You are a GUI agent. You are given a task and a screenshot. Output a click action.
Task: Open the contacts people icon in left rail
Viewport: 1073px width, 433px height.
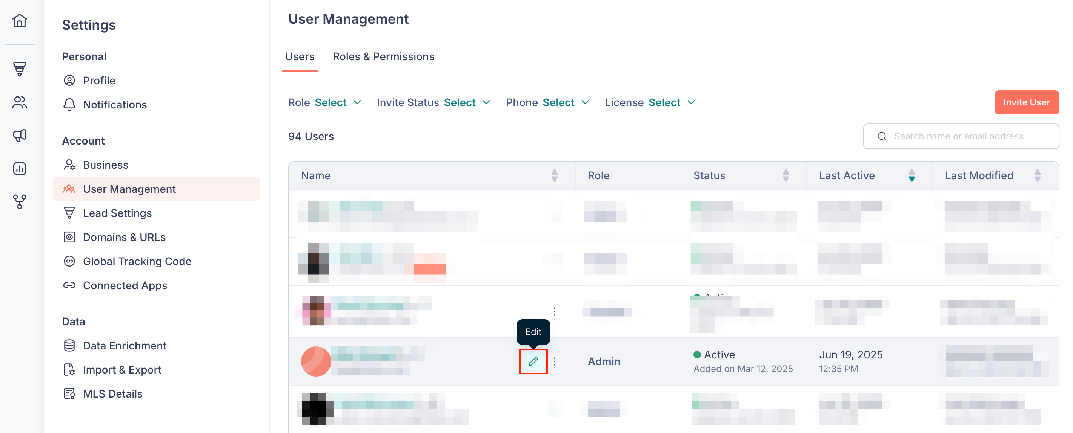tap(20, 102)
